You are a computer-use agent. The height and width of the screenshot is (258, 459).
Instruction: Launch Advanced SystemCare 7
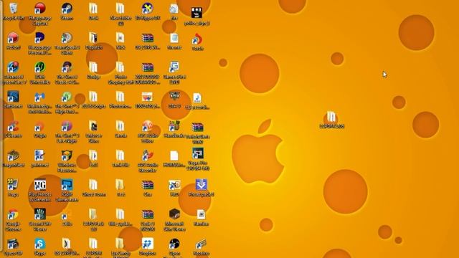[13, 72]
